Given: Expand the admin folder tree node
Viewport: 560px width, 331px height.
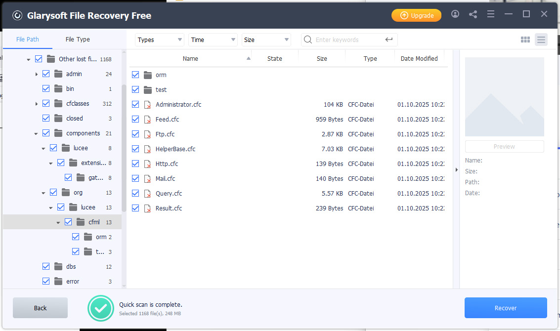Looking at the screenshot, I should click(x=37, y=74).
